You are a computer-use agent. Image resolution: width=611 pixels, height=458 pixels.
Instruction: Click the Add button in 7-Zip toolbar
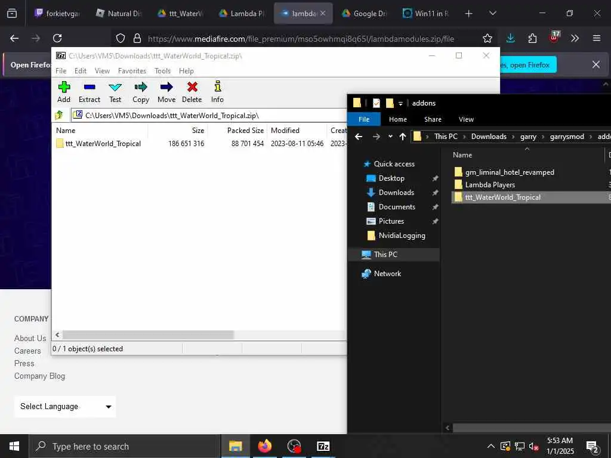pyautogui.click(x=64, y=92)
